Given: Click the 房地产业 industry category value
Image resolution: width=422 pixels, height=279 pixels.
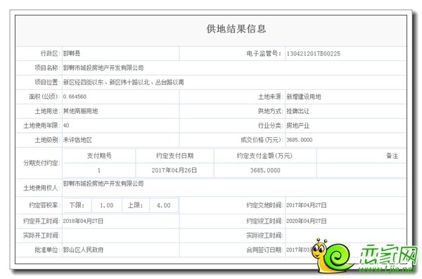Looking at the screenshot, I should pos(298,125).
